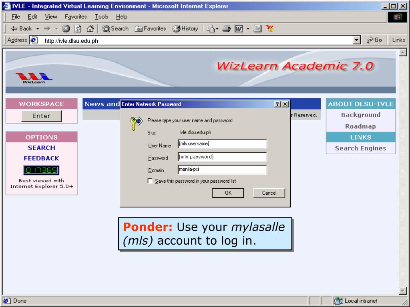The width and height of the screenshot is (410, 307).
Task: Maximize the Internet Explorer window
Action: click(393, 6)
